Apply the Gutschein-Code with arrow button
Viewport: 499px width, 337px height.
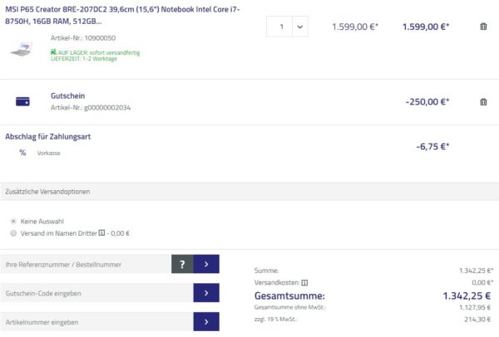pyautogui.click(x=205, y=293)
